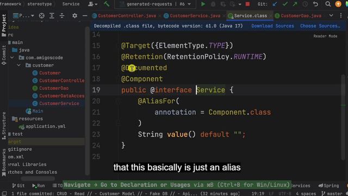Viewport: 348px width, 196px height.
Task: Collapse the com.amigoscode package
Action: click(x=12, y=58)
